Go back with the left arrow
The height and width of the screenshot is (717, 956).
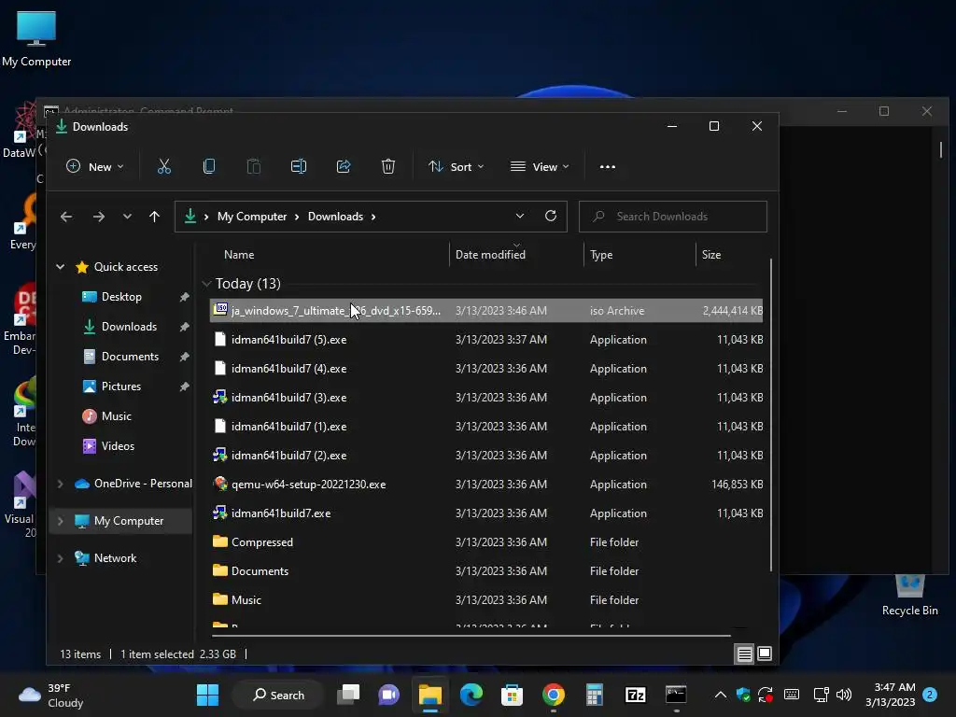click(x=66, y=217)
